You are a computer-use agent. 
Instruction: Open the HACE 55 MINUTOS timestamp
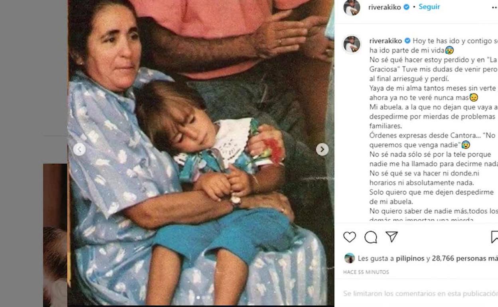366,272
